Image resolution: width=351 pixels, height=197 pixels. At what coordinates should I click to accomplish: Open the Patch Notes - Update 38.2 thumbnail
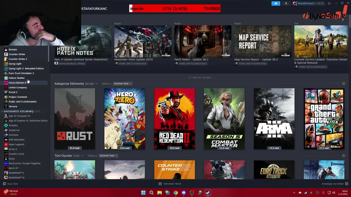click(203, 41)
